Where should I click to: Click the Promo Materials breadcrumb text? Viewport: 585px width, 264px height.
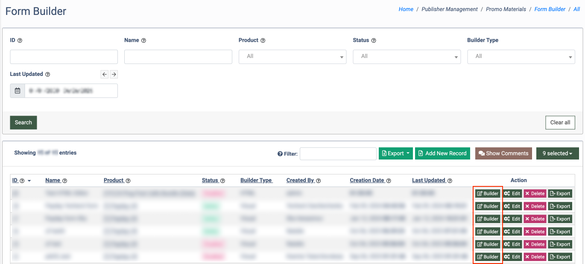pyautogui.click(x=506, y=9)
